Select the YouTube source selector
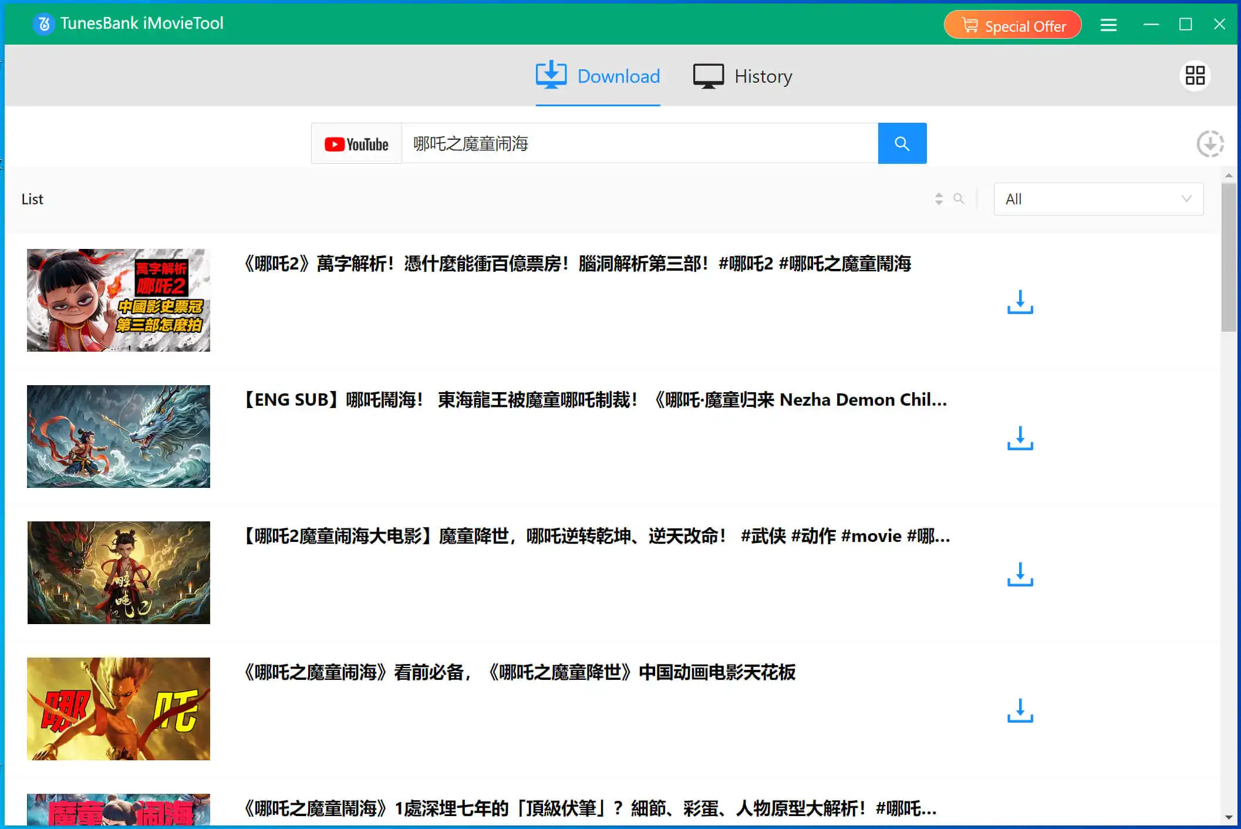 (x=356, y=144)
